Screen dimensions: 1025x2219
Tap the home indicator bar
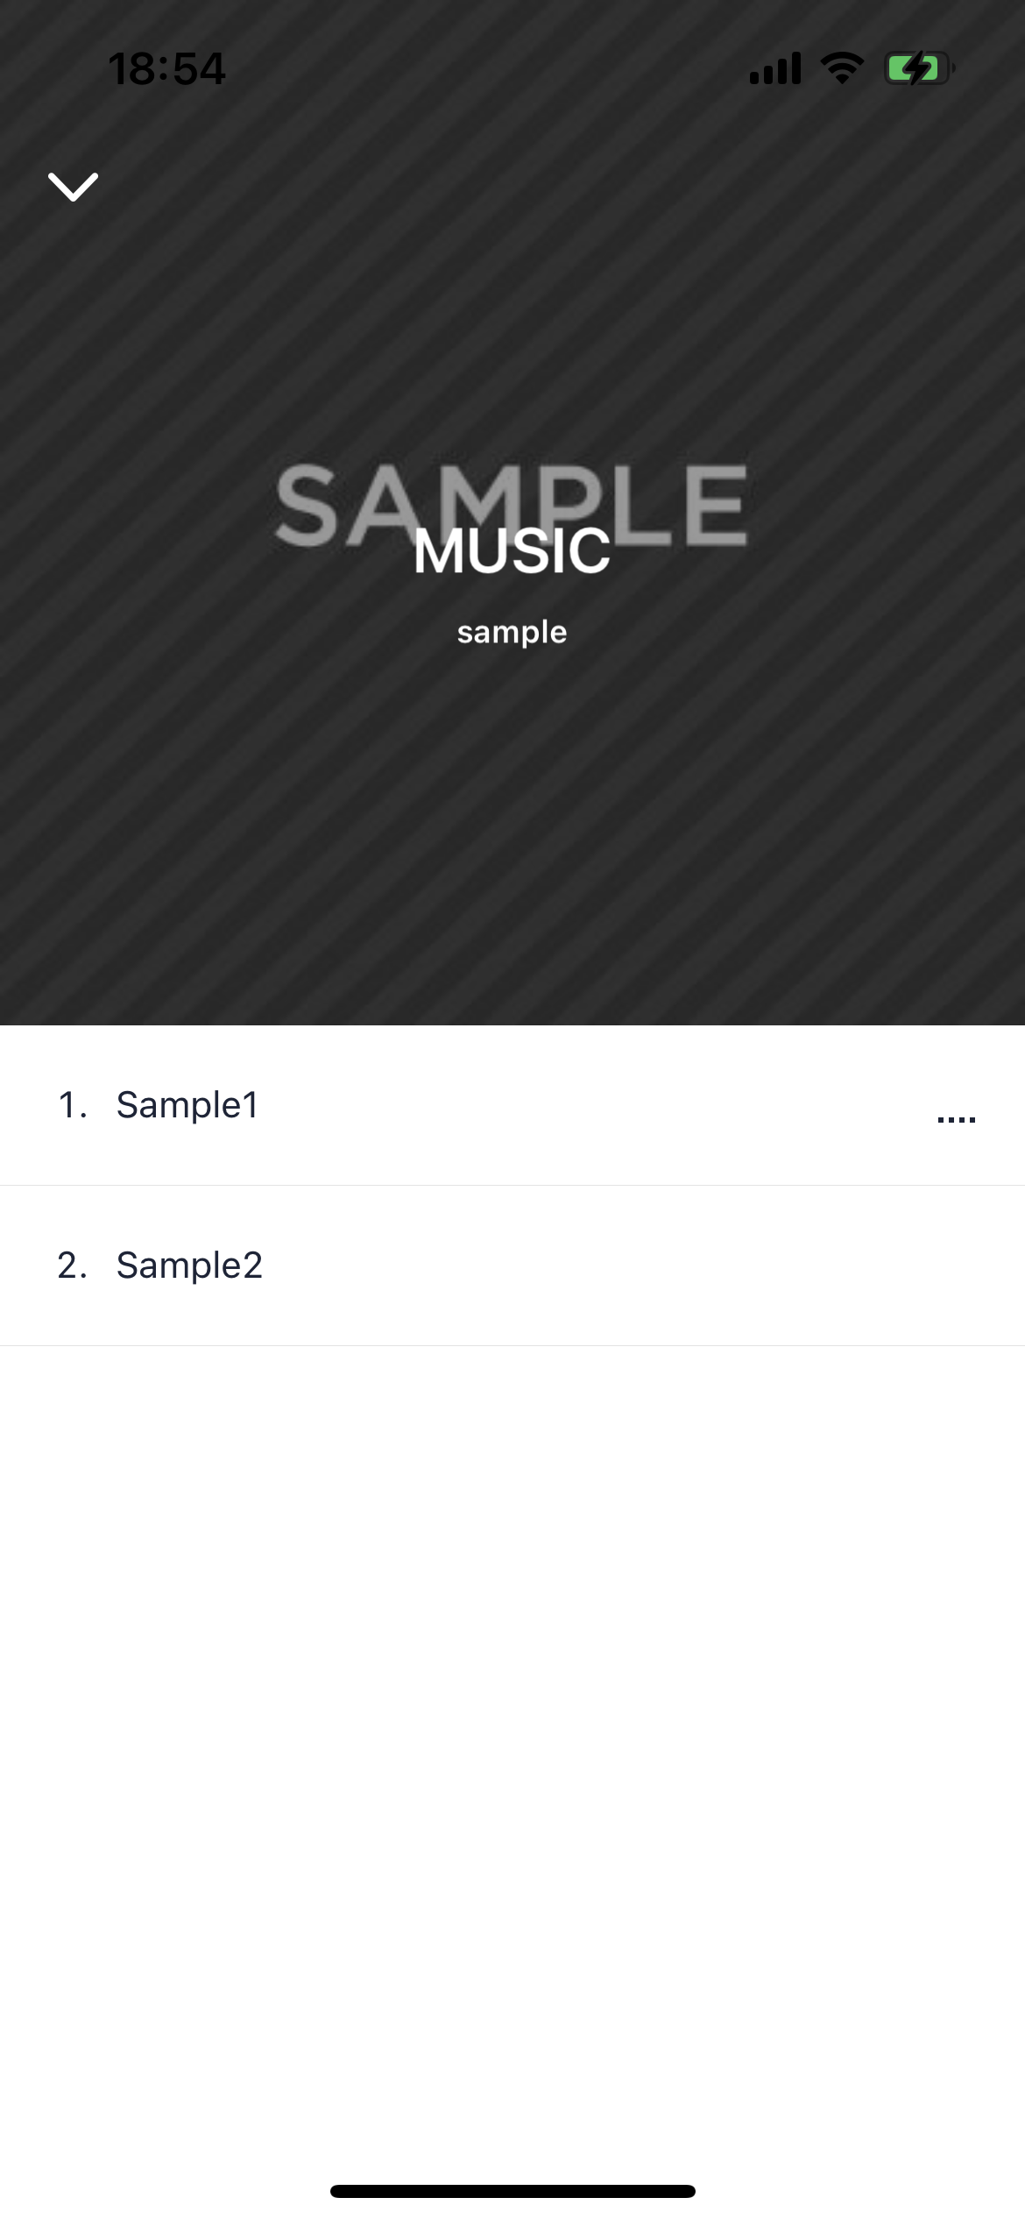pos(512,2192)
